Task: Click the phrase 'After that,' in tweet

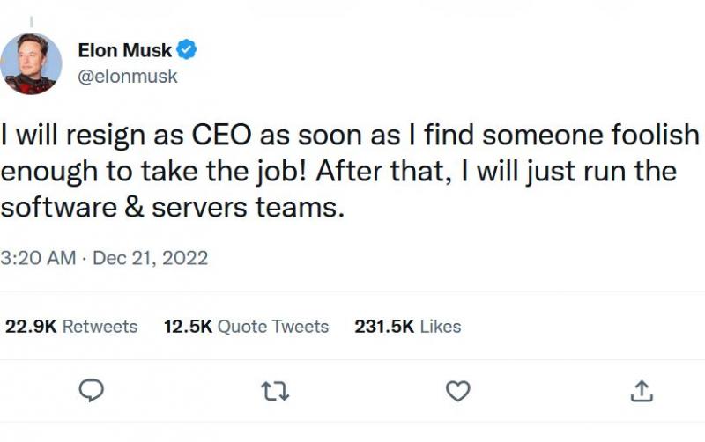Action: [x=383, y=171]
